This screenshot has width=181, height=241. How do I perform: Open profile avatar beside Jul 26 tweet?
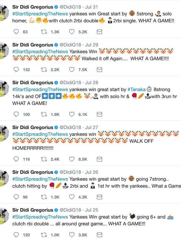coord(4,178)
